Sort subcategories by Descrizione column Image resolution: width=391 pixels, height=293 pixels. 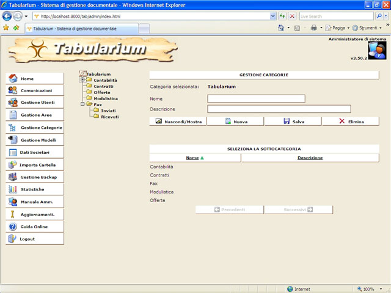310,157
